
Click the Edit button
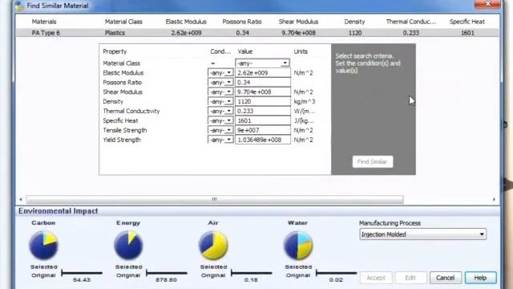pyautogui.click(x=410, y=278)
